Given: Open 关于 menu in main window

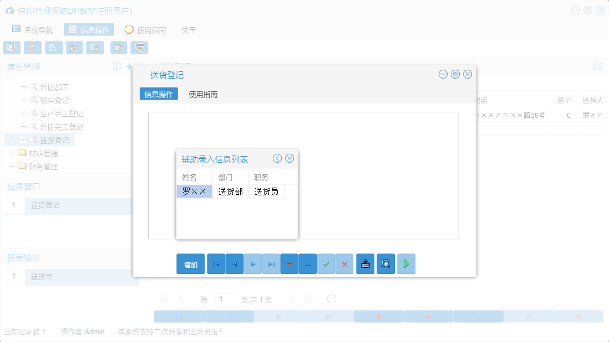Looking at the screenshot, I should click(189, 30).
